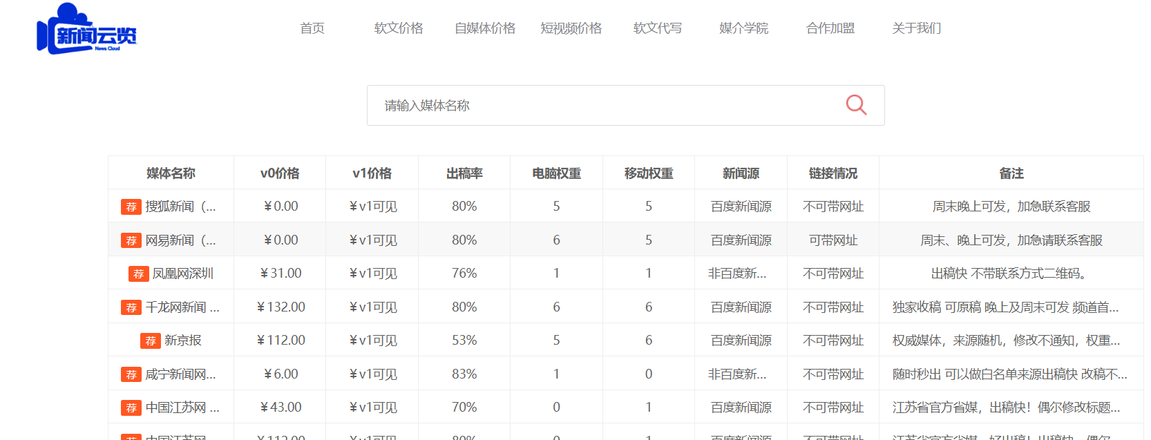This screenshot has width=1151, height=440.
Task: Open the 媒介学院 menu item
Action: coord(744,28)
